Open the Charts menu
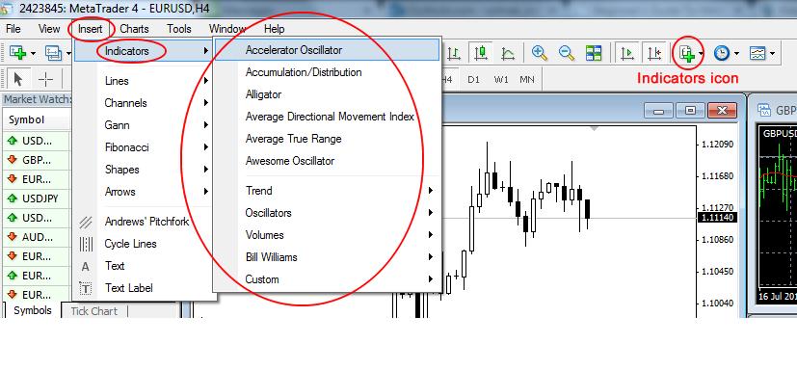 (135, 29)
